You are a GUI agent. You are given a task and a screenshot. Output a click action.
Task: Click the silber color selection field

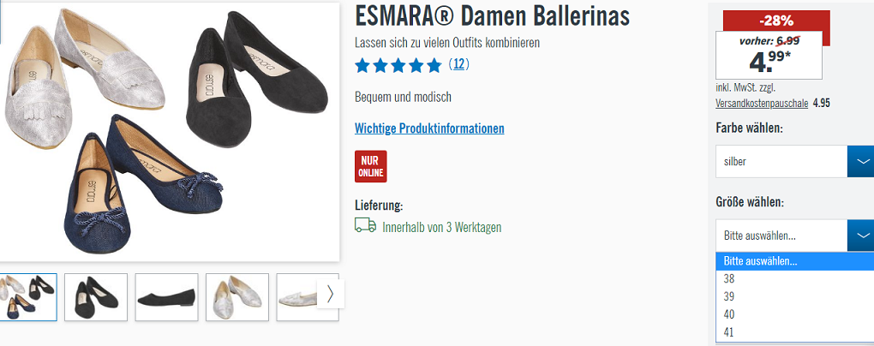tap(781, 162)
